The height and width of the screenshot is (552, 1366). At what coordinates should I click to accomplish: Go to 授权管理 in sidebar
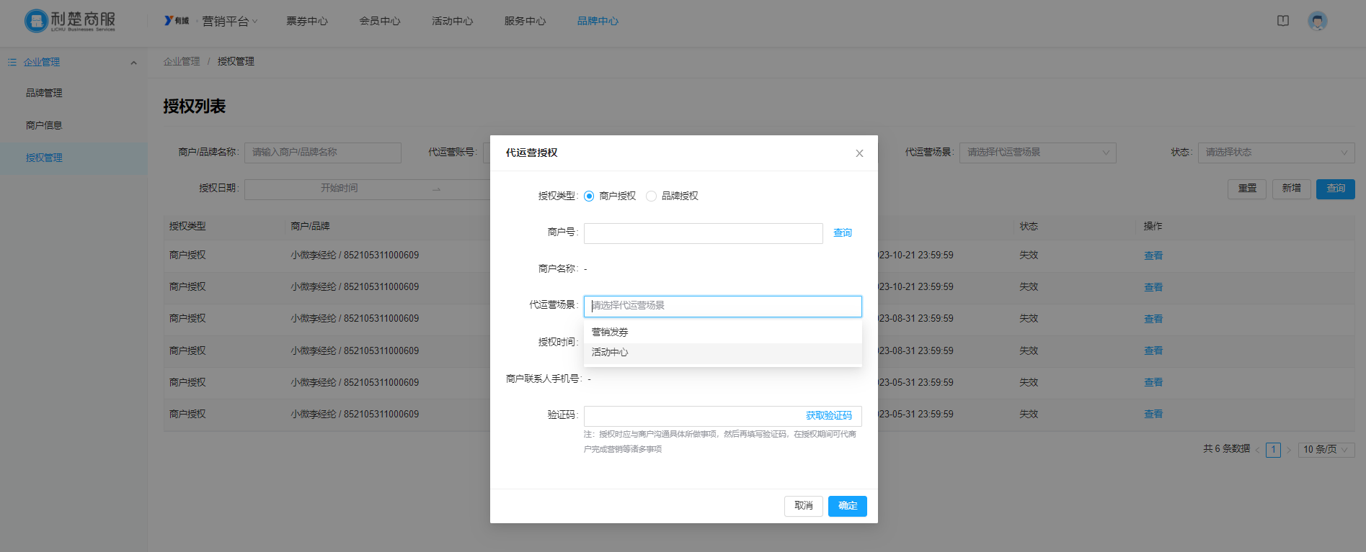point(74,158)
